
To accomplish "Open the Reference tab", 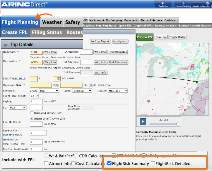I will 156,20.
